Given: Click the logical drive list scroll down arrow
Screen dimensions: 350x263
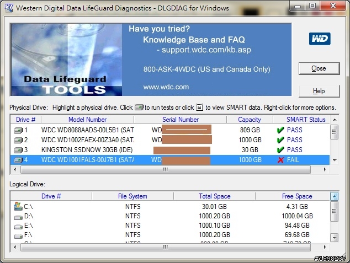Looking at the screenshot, I should (x=335, y=238).
